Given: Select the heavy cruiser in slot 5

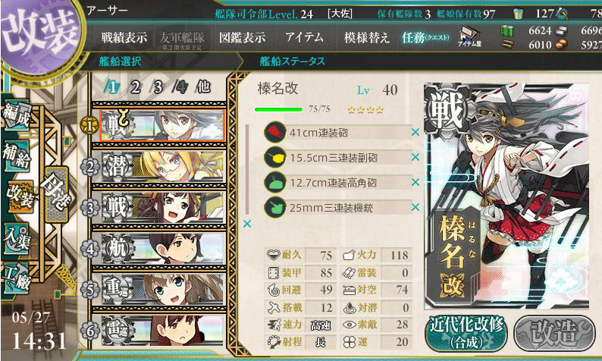Looking at the screenshot, I should click(x=162, y=289).
